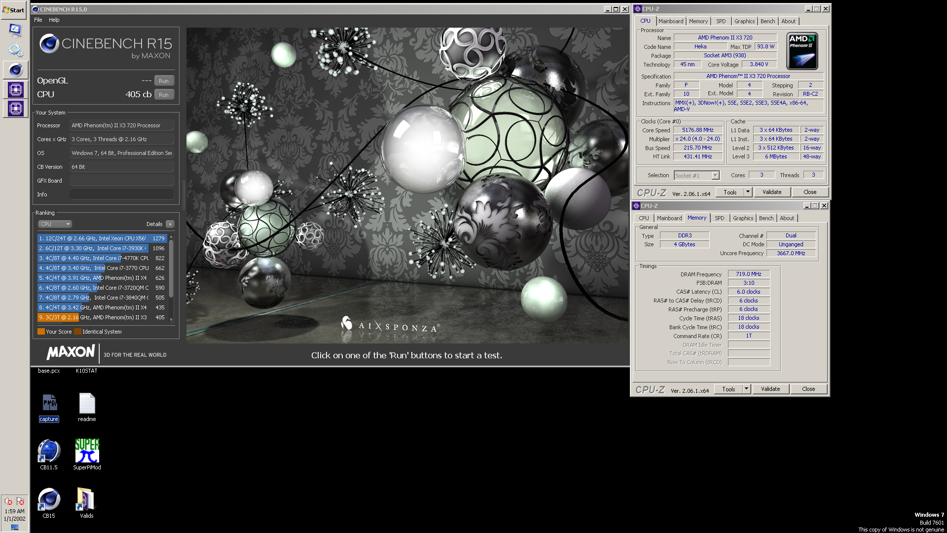Click the brown Identical System swatch
947x533 pixels.
point(77,332)
